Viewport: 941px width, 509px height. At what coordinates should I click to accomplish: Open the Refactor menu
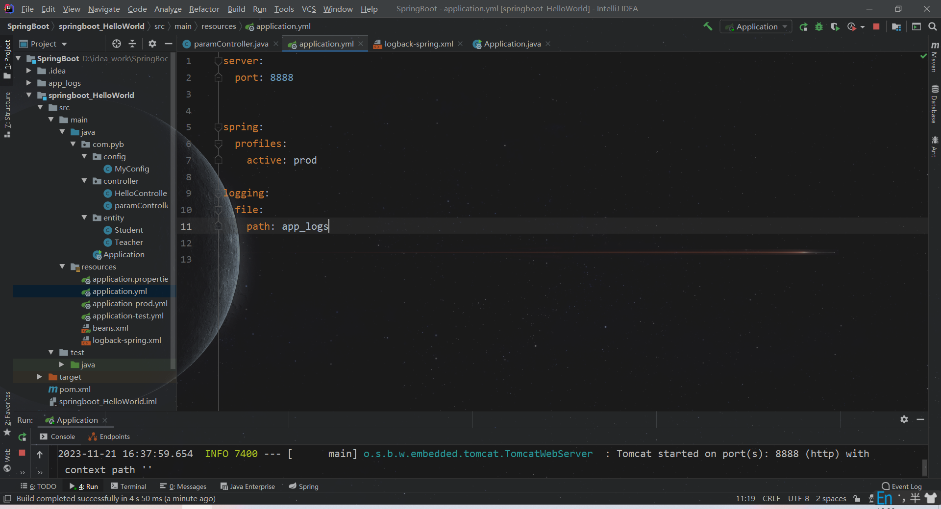point(204,9)
